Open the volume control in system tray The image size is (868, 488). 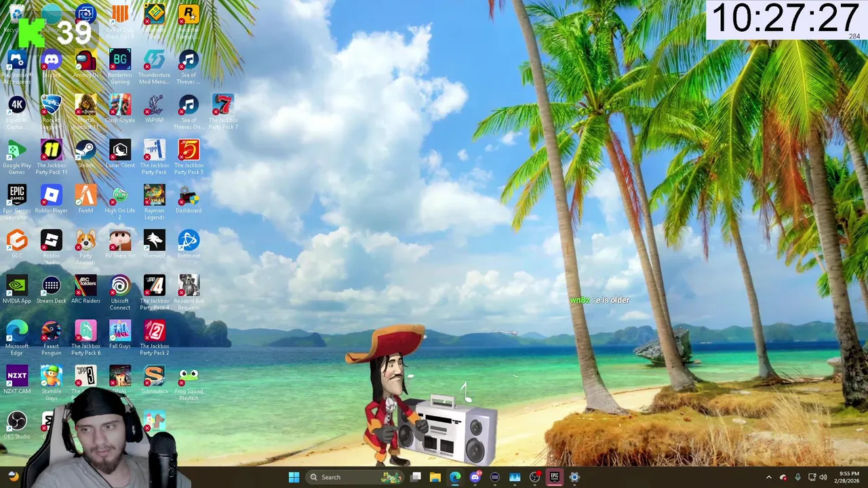coord(824,477)
